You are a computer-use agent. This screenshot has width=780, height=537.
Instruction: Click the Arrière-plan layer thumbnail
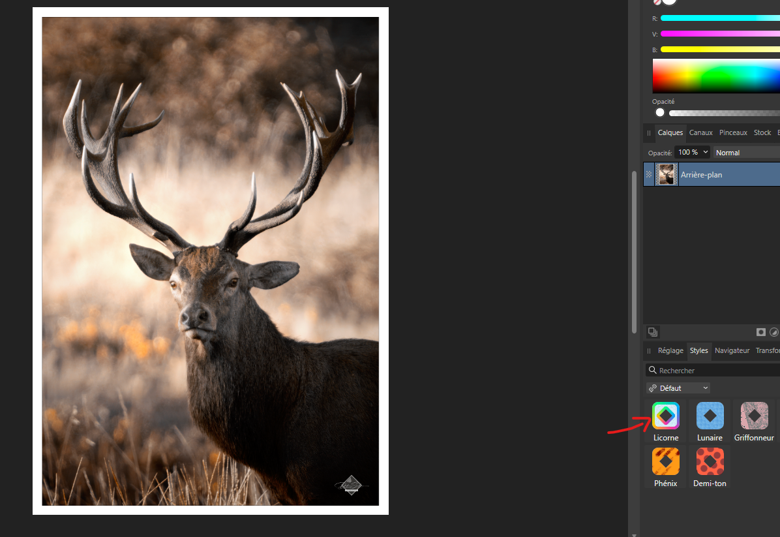666,175
